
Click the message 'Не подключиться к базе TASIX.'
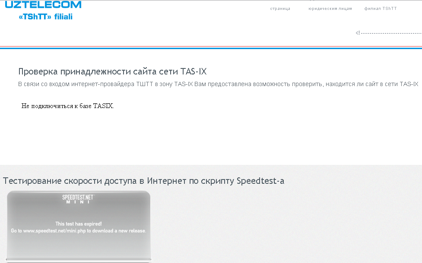click(x=67, y=106)
